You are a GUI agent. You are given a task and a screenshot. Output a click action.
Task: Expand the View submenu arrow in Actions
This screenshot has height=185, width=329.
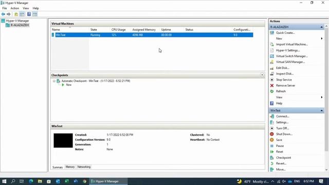click(x=322, y=97)
